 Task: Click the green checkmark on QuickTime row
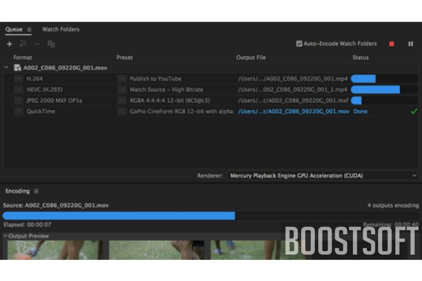coord(414,111)
